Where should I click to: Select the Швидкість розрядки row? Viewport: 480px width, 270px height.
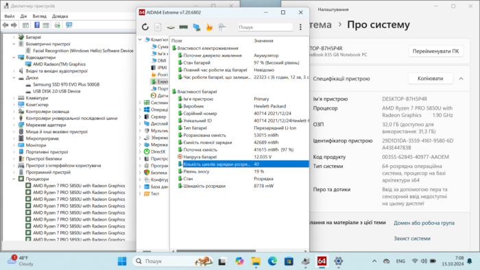pos(240,186)
